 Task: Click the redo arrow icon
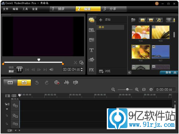pos(47,82)
